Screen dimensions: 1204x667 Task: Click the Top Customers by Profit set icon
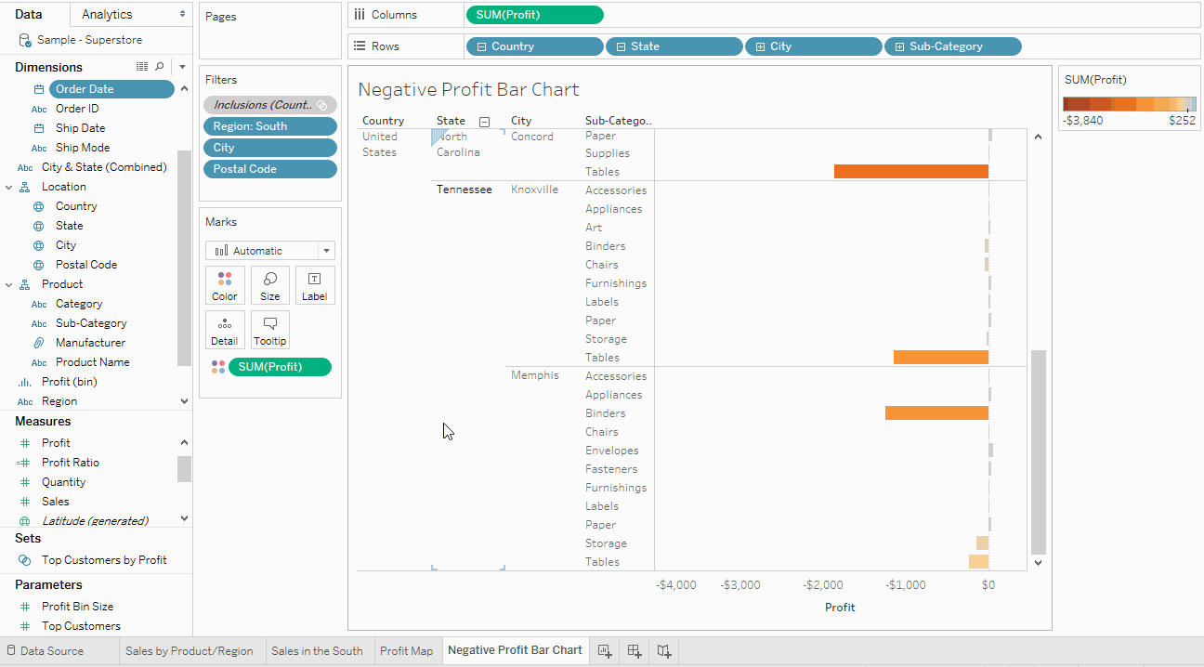pos(25,560)
